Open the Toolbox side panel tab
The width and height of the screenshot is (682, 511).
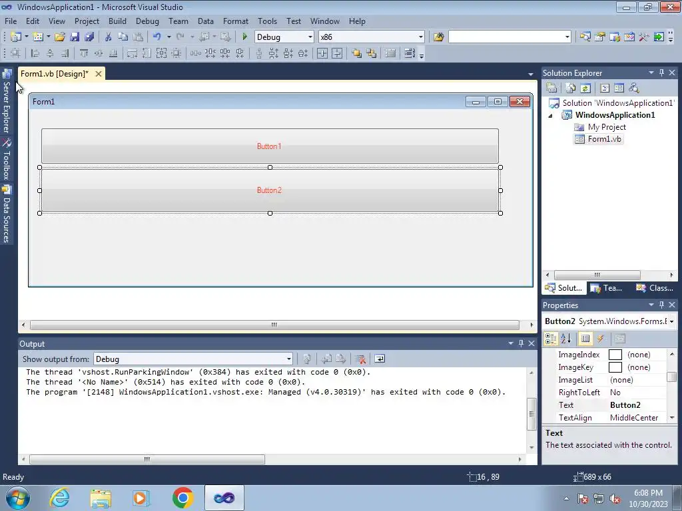[7, 159]
